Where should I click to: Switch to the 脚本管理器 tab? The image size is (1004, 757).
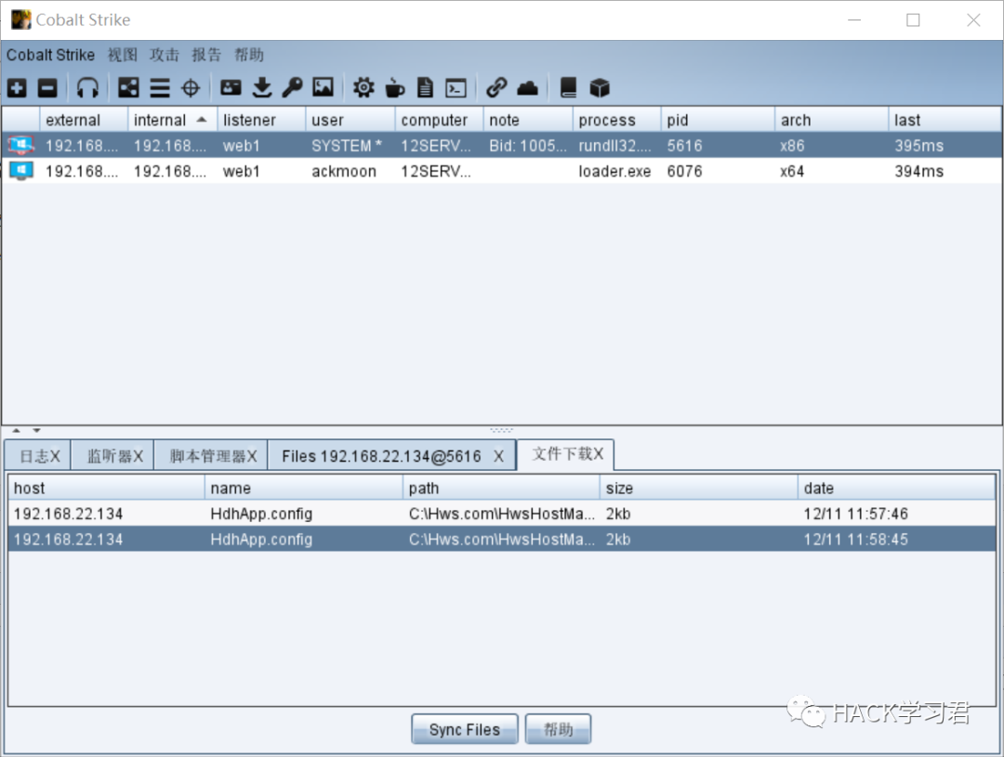(211, 456)
